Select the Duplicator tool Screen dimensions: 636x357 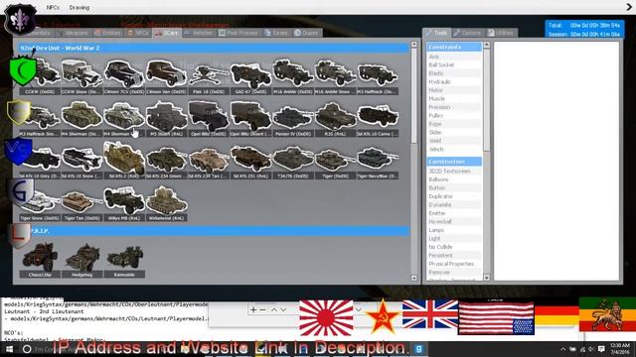(x=454, y=196)
